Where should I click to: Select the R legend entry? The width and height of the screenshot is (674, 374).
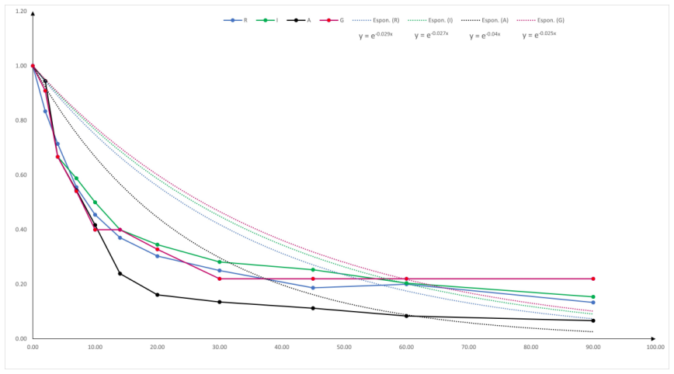[x=235, y=20]
